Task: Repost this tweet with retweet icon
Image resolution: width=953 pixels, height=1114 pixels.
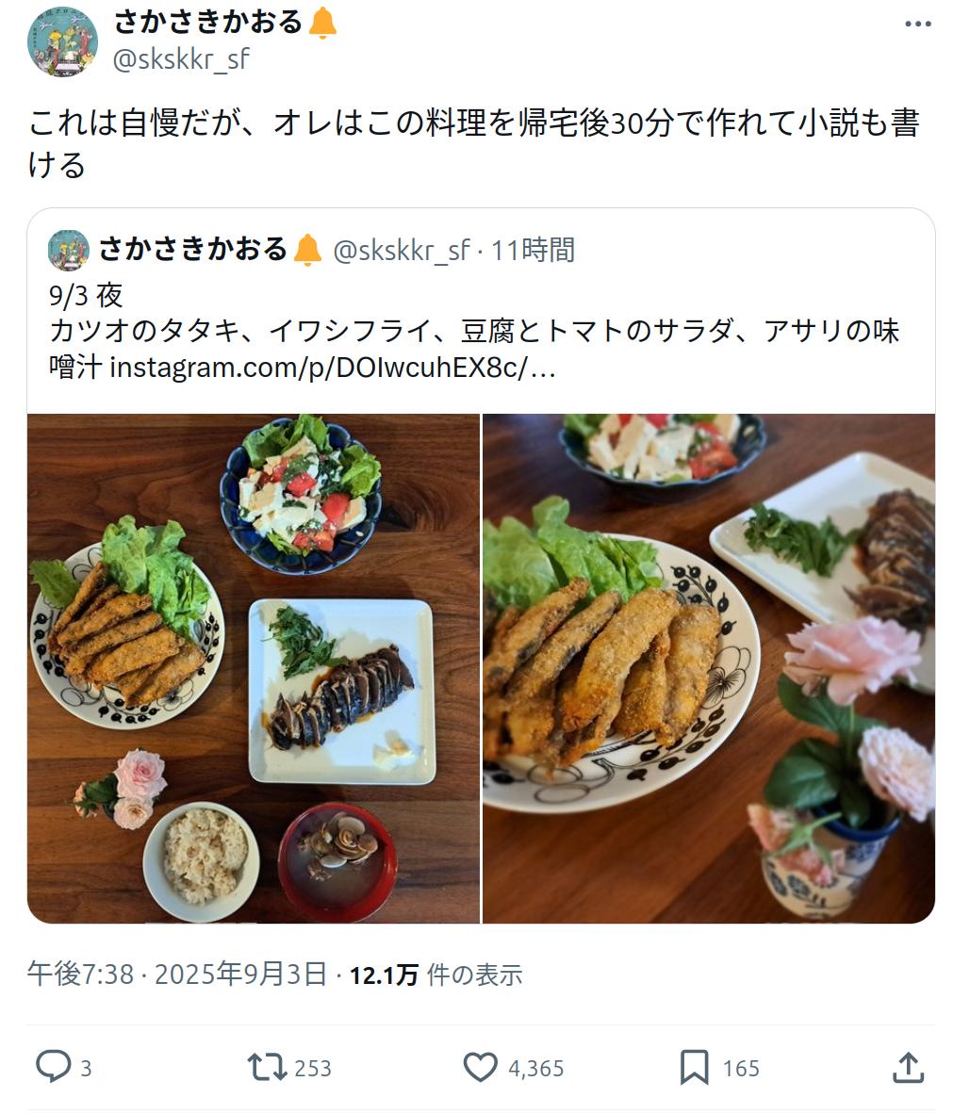Action: click(267, 1067)
